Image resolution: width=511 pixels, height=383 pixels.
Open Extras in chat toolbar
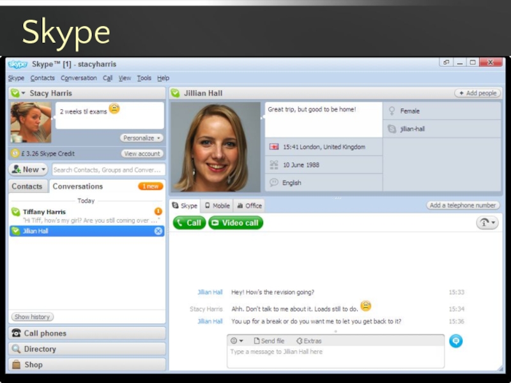pyautogui.click(x=309, y=341)
